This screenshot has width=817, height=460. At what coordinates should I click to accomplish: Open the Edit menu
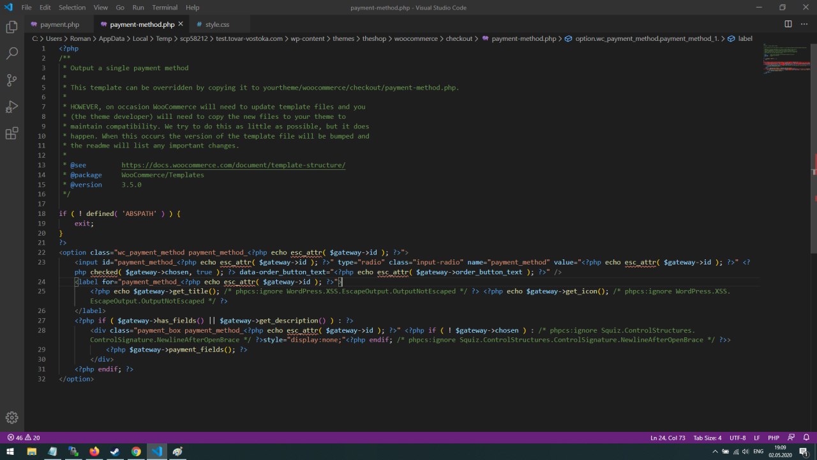45,8
